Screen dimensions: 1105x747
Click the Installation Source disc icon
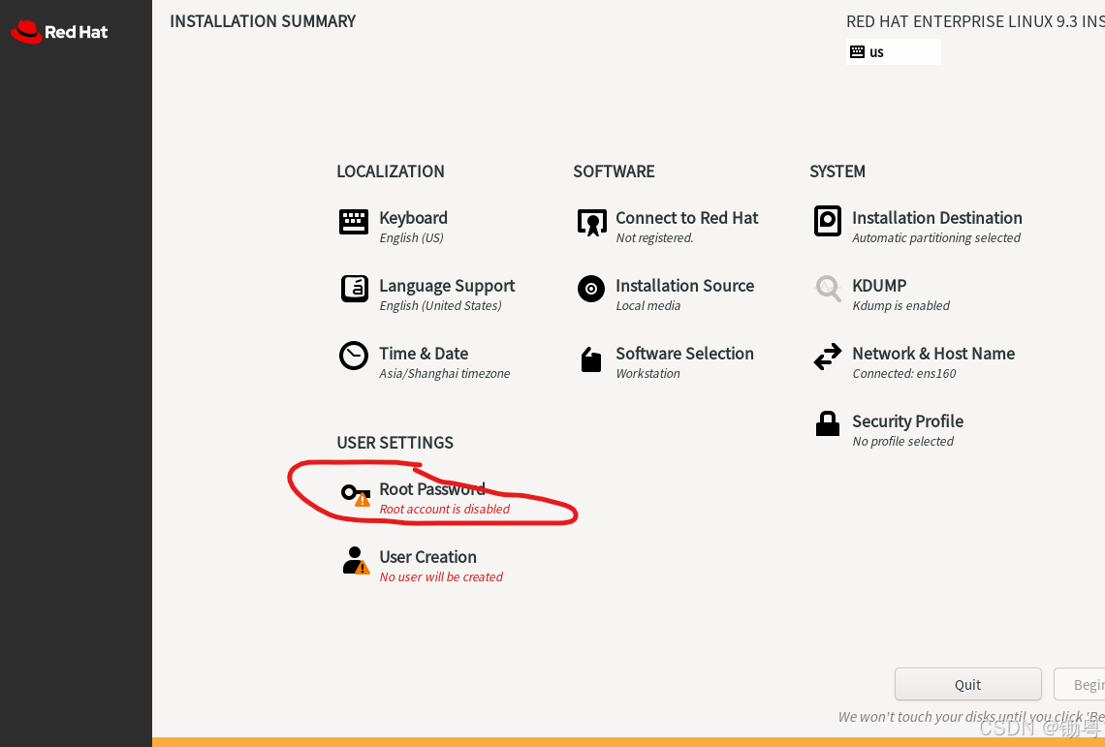pos(591,289)
